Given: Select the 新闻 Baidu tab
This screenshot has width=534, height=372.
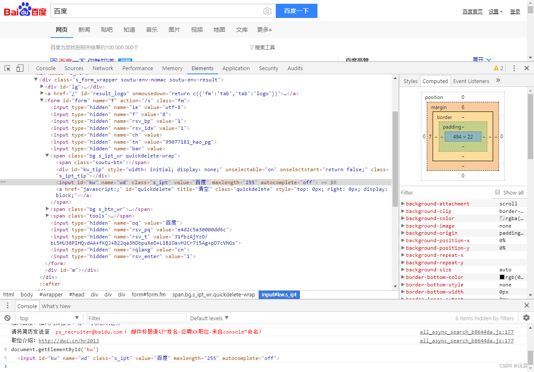Looking at the screenshot, I should pos(84,30).
